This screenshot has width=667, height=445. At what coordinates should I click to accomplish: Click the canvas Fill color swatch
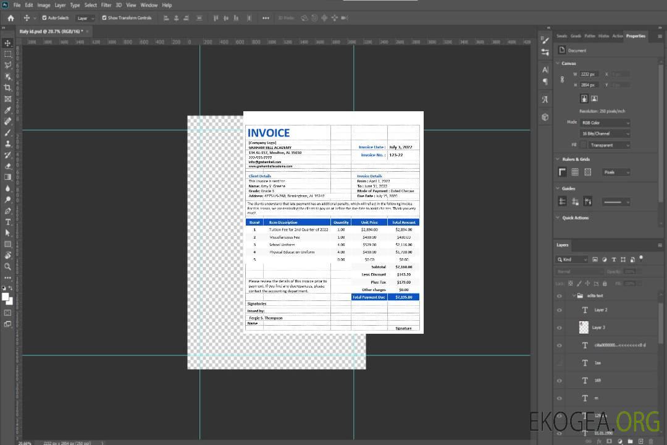[x=584, y=145]
